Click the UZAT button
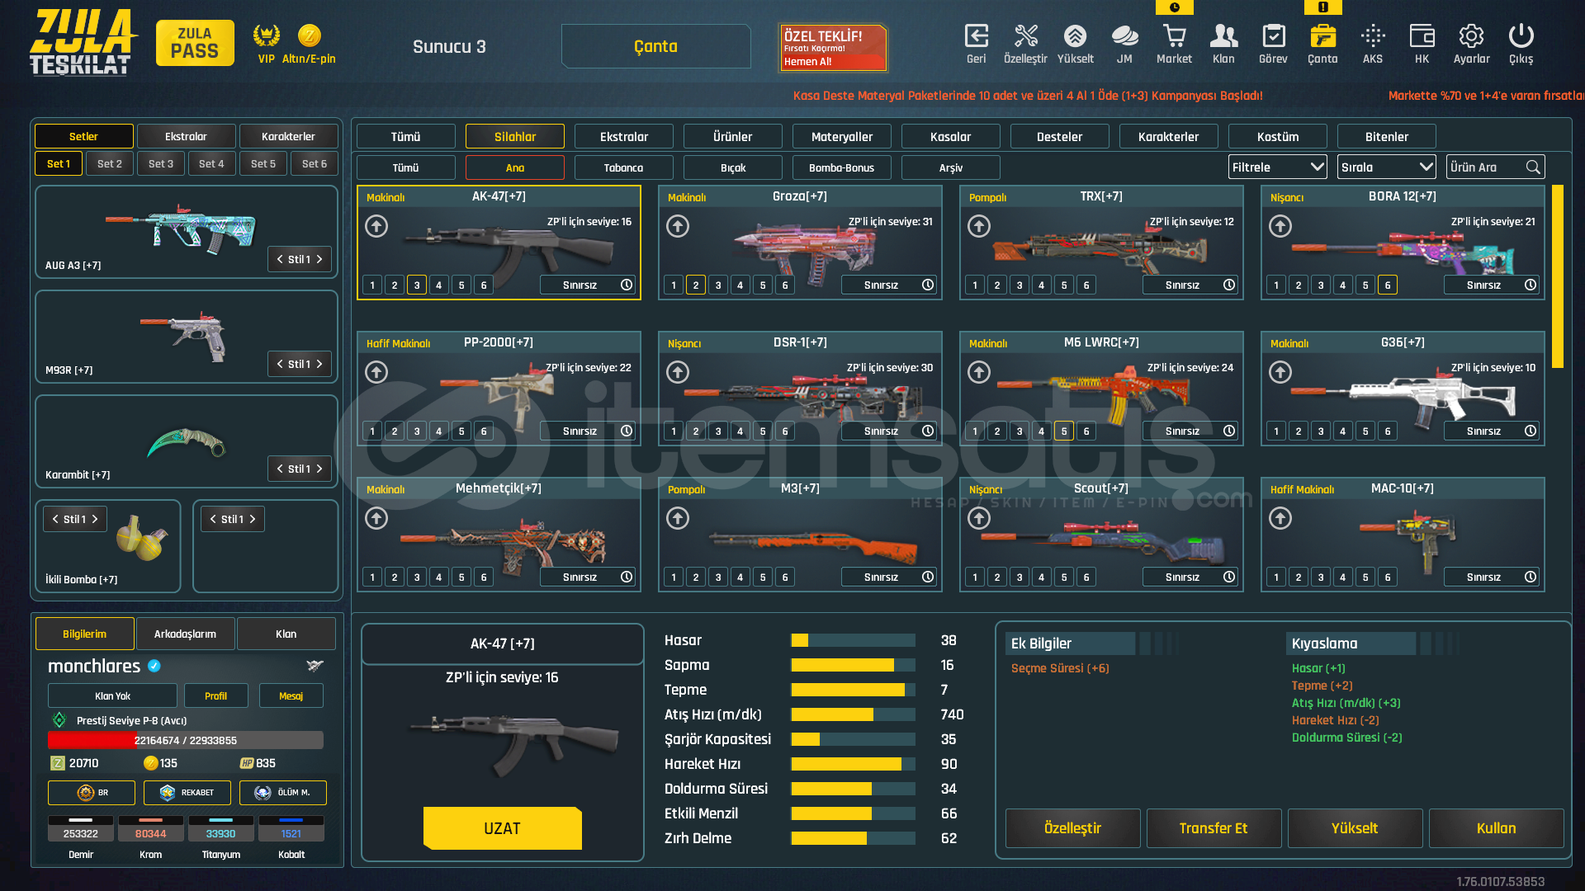The image size is (1585, 891). [502, 828]
